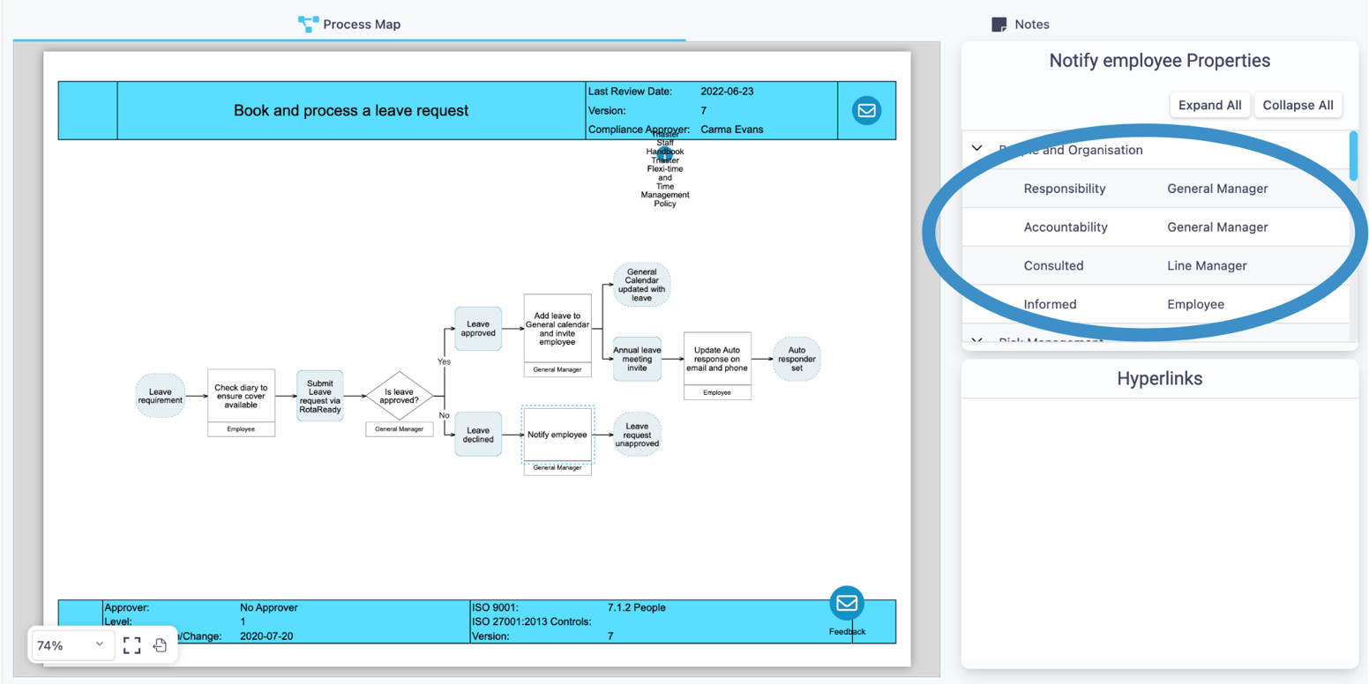Select the Notify employee process step
Image resolution: width=1369 pixels, height=684 pixels.
click(557, 435)
